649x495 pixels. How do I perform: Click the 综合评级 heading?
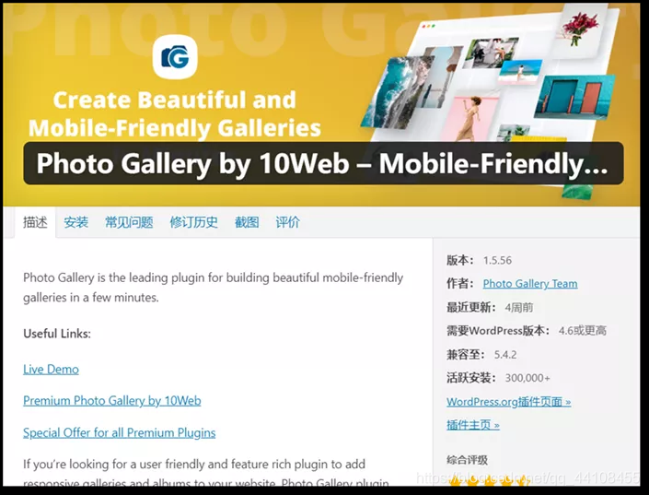click(468, 460)
